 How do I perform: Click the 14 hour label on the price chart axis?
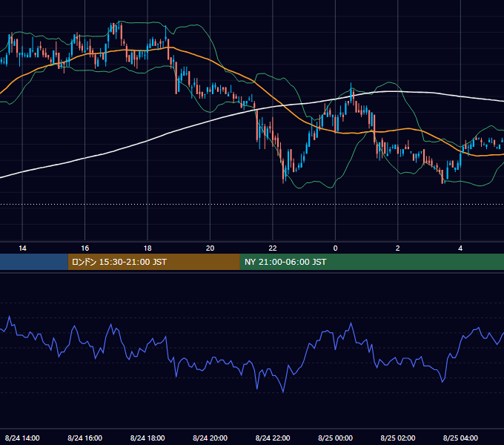point(22,248)
